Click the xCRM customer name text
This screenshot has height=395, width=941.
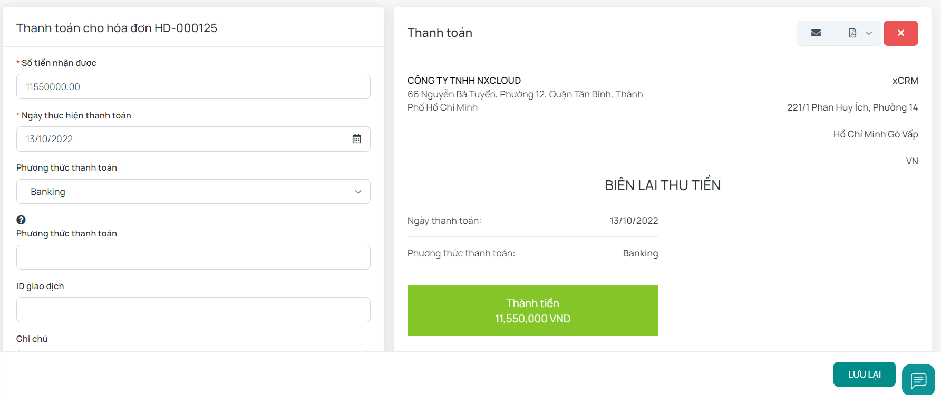(905, 81)
